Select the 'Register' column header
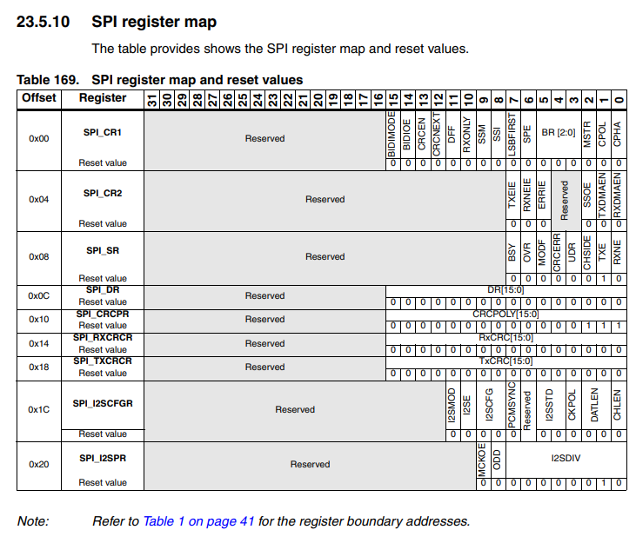636x543 pixels. (x=103, y=98)
